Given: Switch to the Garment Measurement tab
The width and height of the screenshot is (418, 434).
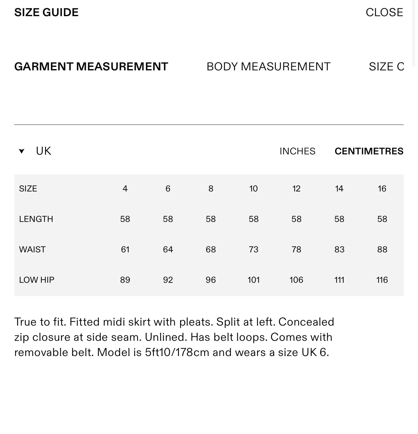Looking at the screenshot, I should point(91,67).
